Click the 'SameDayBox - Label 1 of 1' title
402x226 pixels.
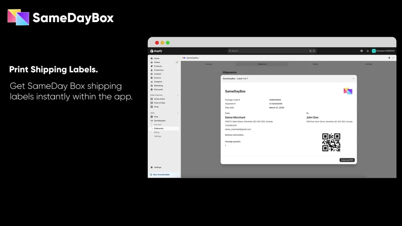(x=235, y=79)
